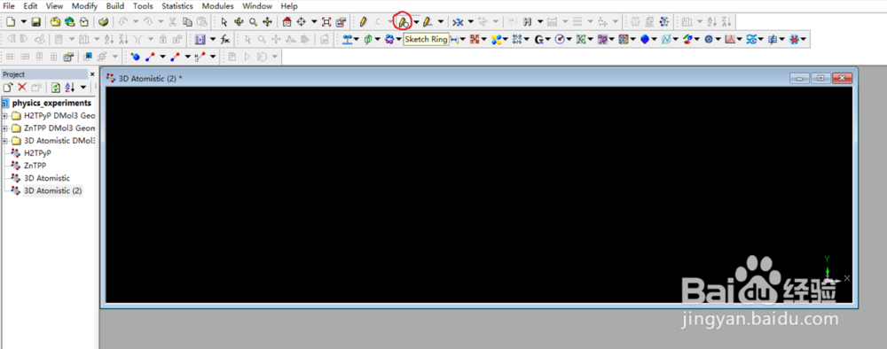This screenshot has height=349, width=887.
Task: Select the arrow Selection tool
Action: [224, 22]
